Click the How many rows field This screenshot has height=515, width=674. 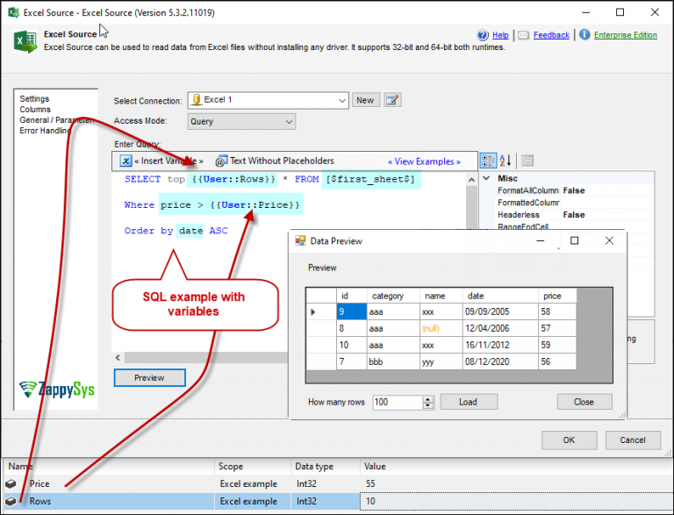pos(398,403)
